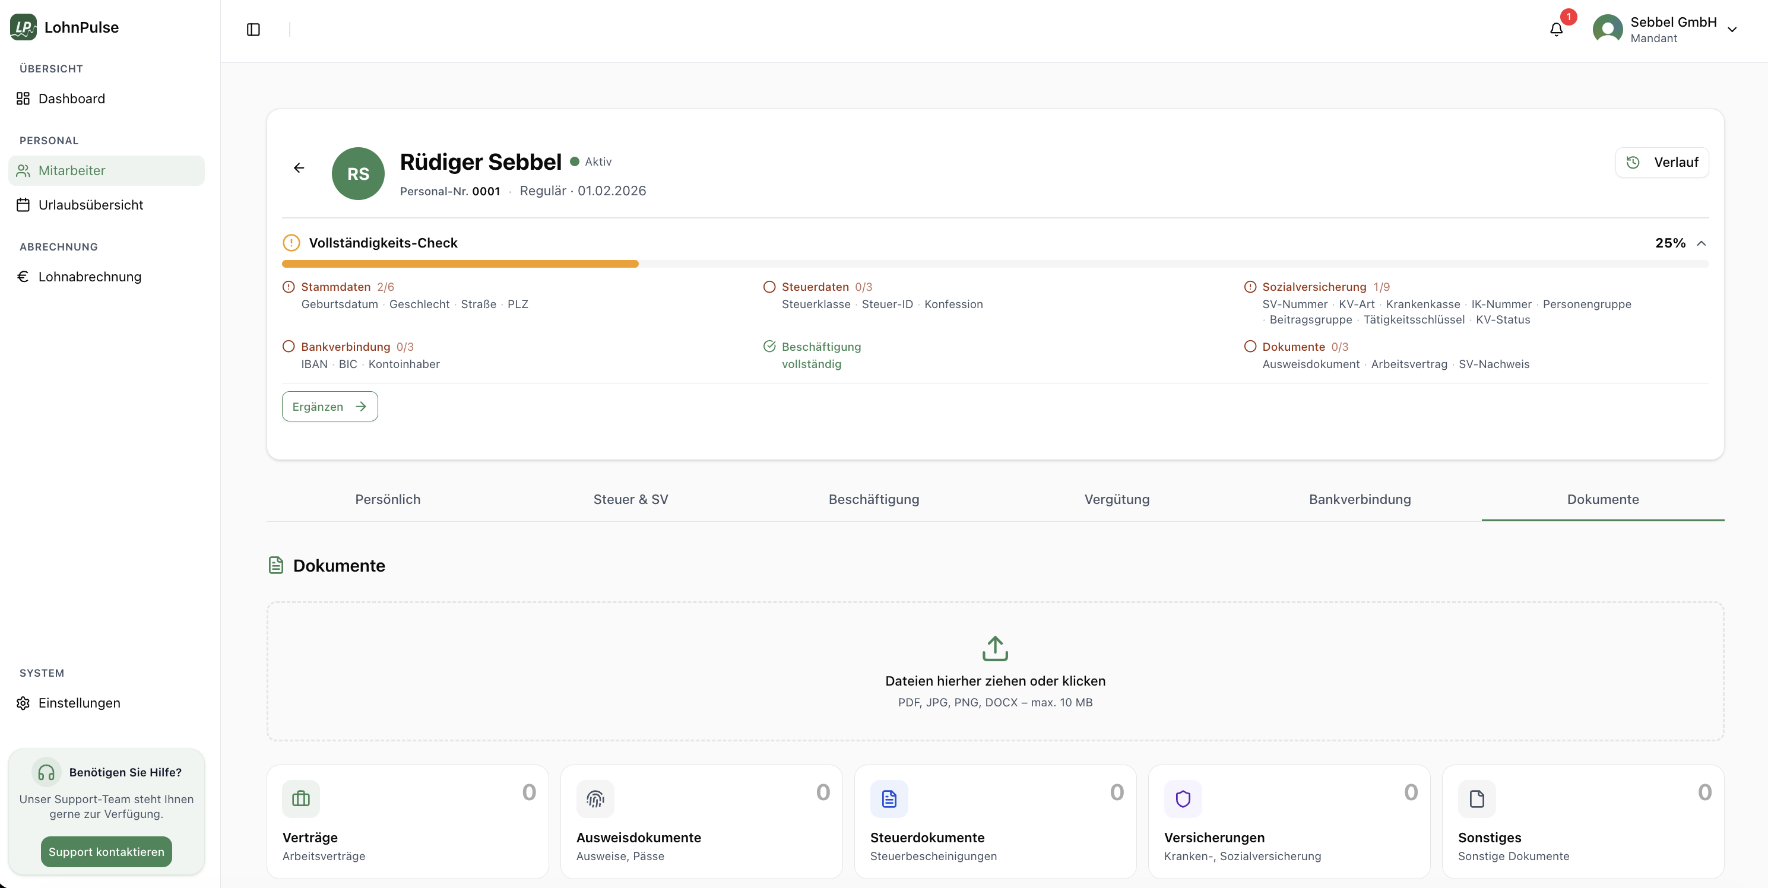Open the Bankverbindung tab
Image resolution: width=1768 pixels, height=888 pixels.
[1359, 499]
